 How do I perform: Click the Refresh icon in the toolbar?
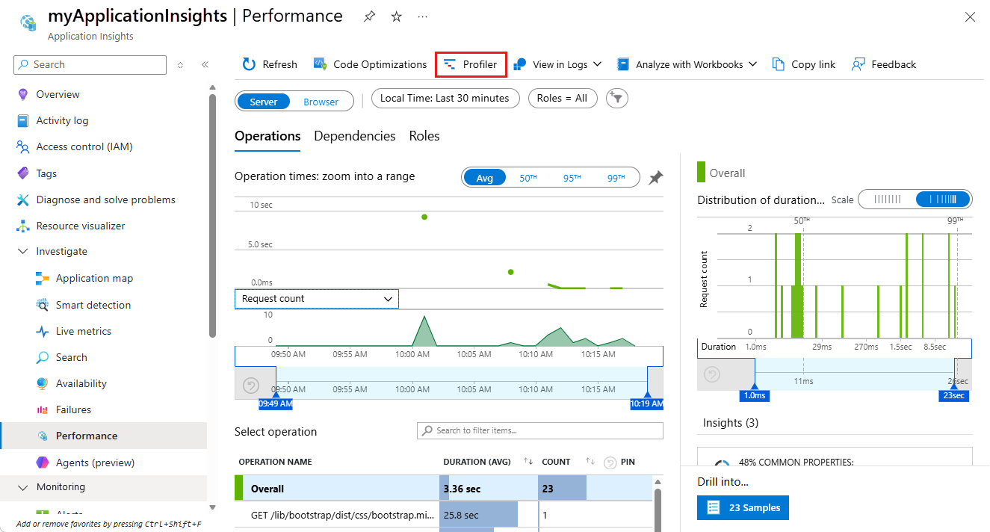[250, 64]
